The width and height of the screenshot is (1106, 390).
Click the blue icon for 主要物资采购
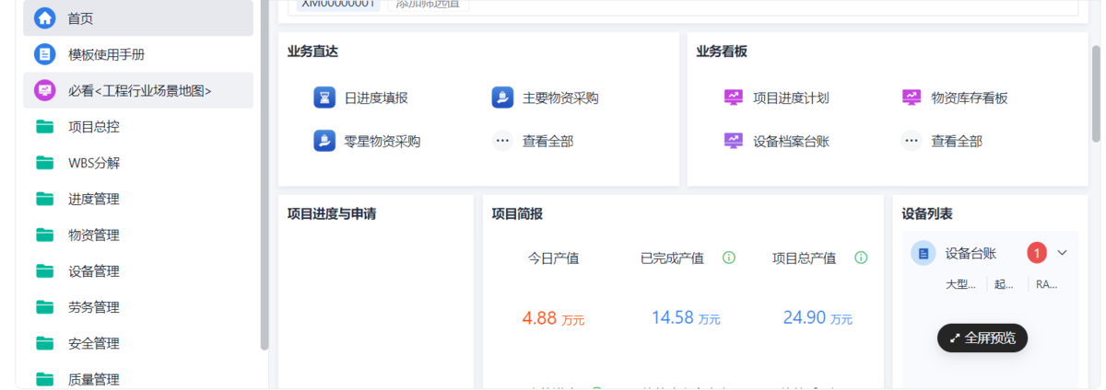(502, 97)
